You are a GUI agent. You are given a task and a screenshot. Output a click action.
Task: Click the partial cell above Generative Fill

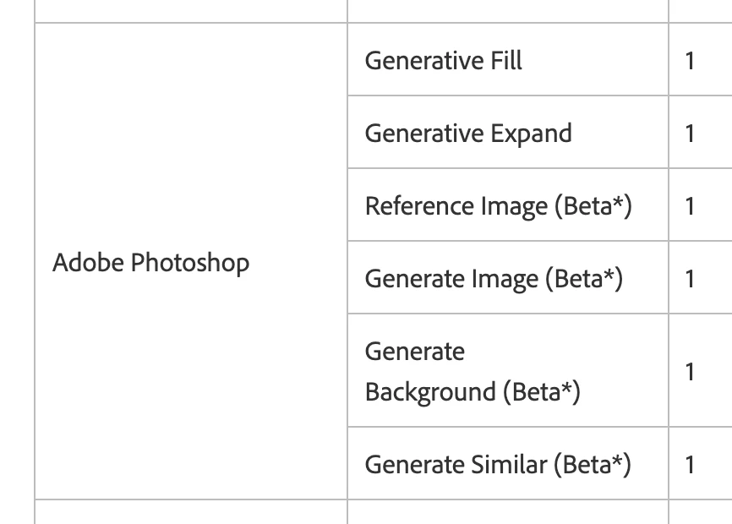point(508,11)
